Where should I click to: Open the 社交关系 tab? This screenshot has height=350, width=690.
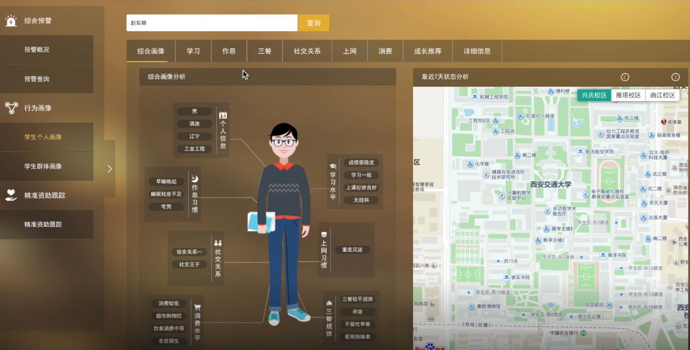[307, 51]
